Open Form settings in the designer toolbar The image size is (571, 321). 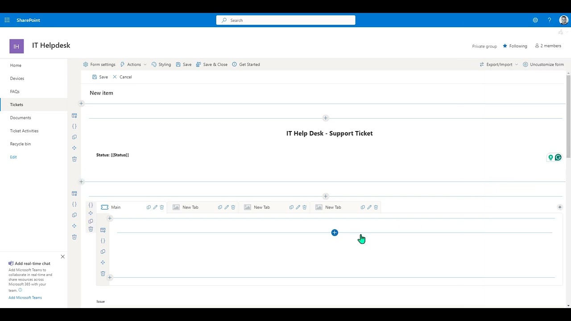[x=99, y=65]
